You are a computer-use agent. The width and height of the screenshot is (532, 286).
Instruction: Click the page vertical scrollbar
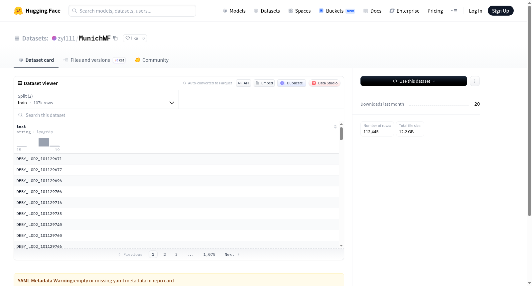pyautogui.click(x=529, y=111)
